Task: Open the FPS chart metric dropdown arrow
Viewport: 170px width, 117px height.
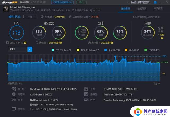Action: pyautogui.click(x=30, y=49)
